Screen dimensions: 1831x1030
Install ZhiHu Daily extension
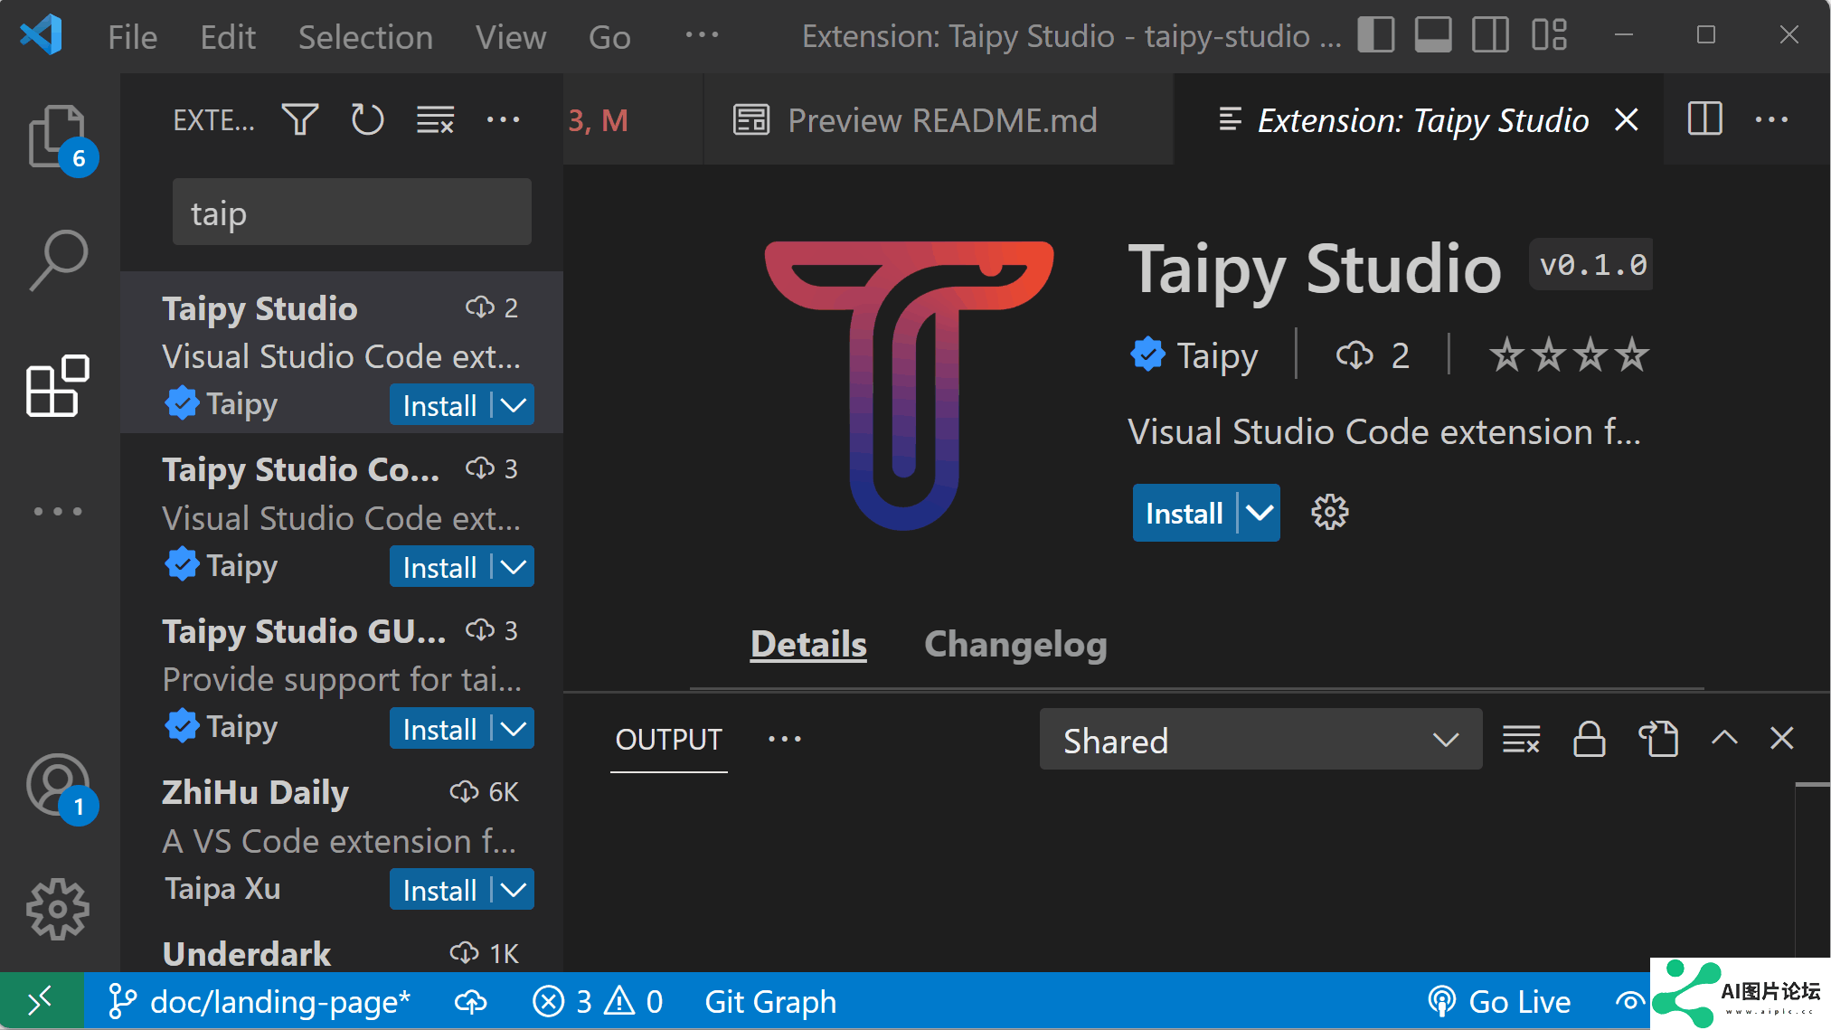tap(439, 890)
